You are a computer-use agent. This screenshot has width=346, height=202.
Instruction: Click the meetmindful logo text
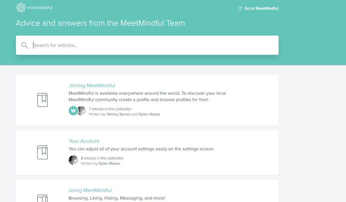tap(40, 8)
